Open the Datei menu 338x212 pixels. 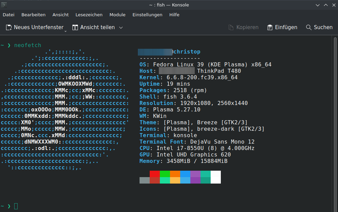(x=8, y=15)
